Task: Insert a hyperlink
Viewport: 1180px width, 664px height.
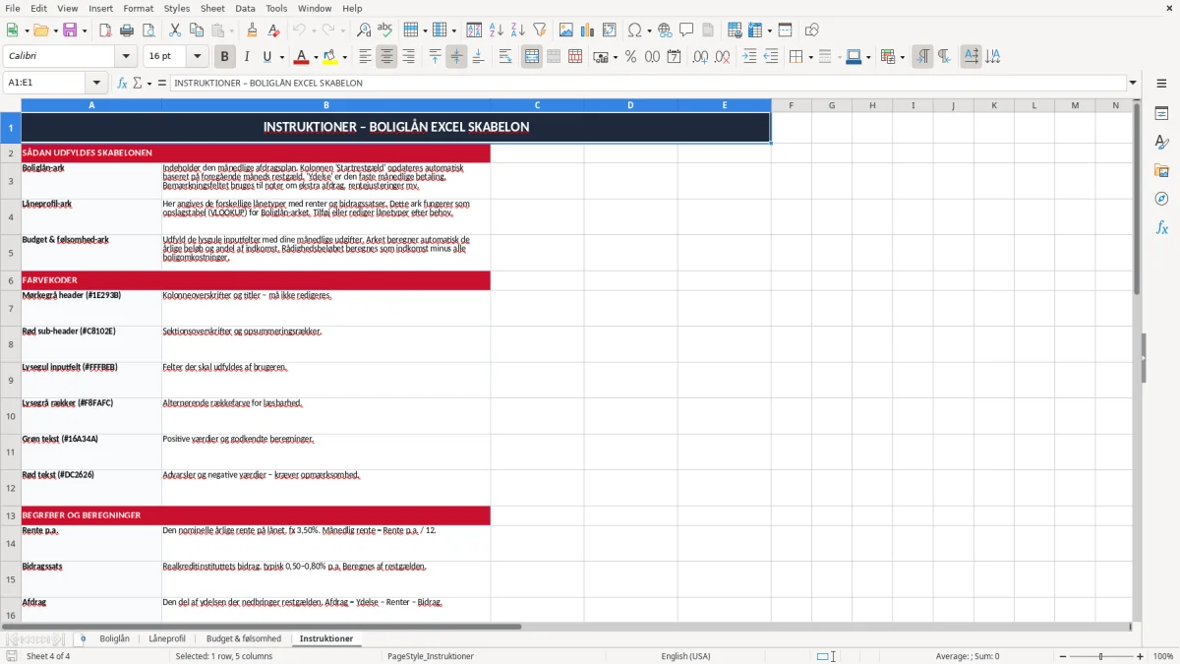Action: [x=665, y=30]
